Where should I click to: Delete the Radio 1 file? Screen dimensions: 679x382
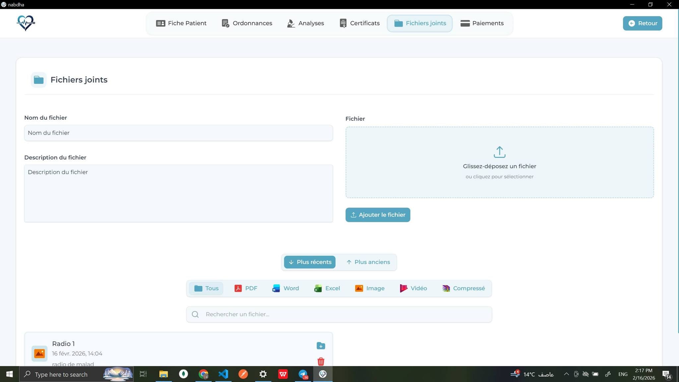(x=320, y=361)
